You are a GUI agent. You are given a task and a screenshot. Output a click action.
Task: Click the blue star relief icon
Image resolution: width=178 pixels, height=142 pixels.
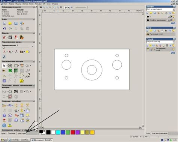[x=4, y=115]
